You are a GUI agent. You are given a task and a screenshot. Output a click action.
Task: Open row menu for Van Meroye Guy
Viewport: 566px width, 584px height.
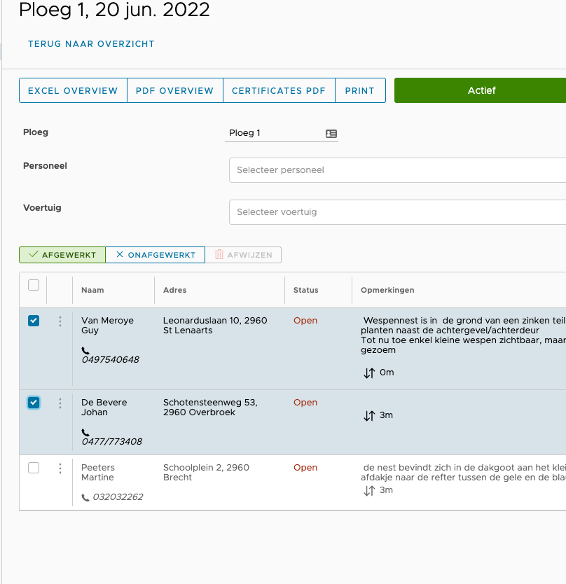(x=60, y=321)
